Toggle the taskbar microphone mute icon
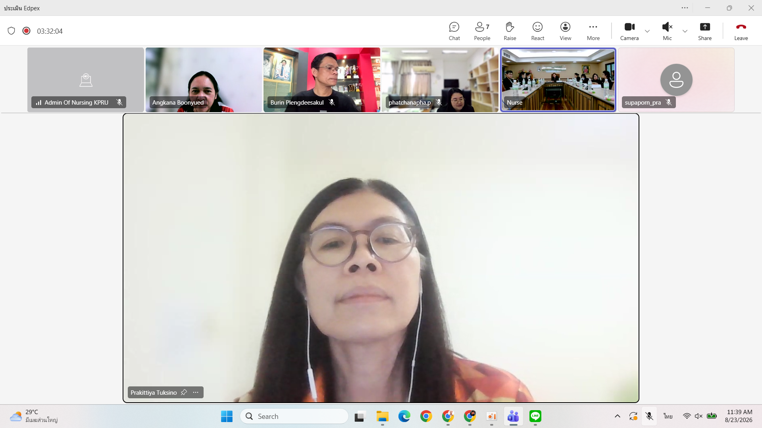 pyautogui.click(x=649, y=416)
